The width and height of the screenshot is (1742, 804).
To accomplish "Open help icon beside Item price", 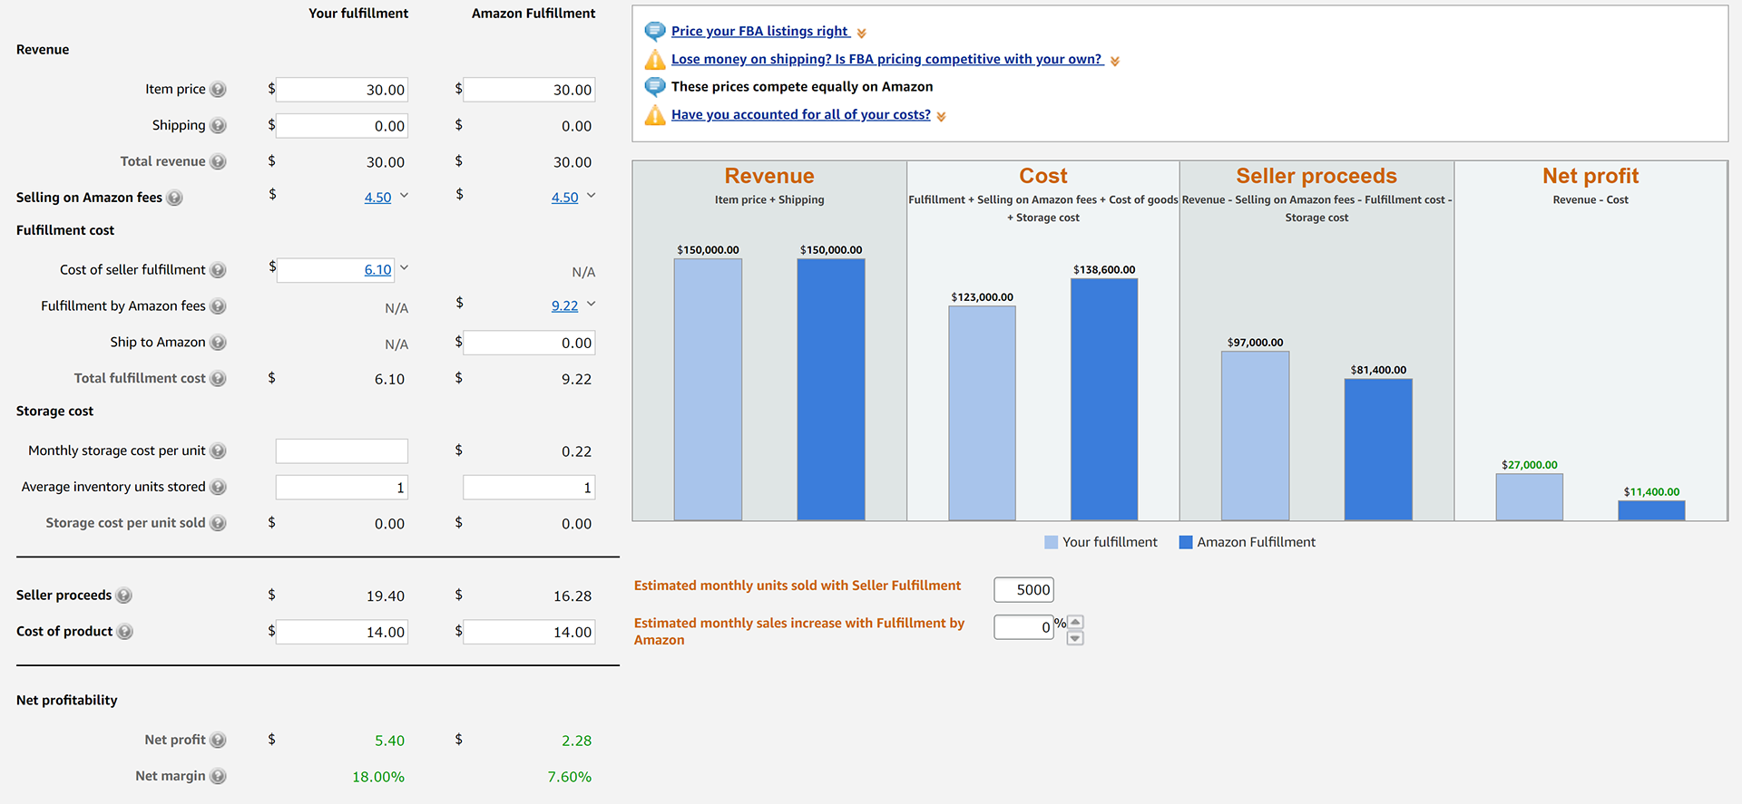I will tap(218, 90).
